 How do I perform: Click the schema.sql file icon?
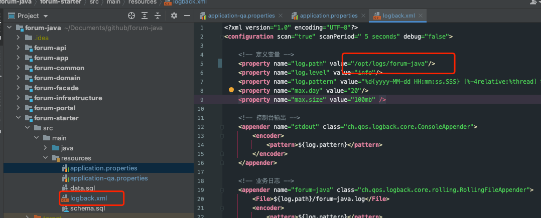point(65,208)
